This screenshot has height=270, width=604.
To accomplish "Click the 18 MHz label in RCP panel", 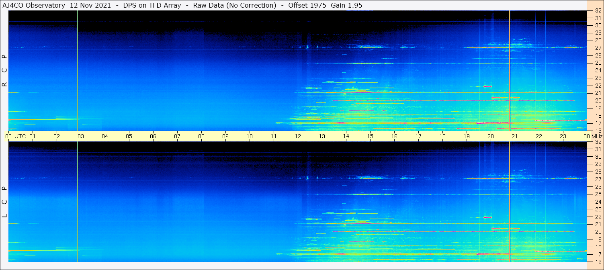I will [598, 115].
